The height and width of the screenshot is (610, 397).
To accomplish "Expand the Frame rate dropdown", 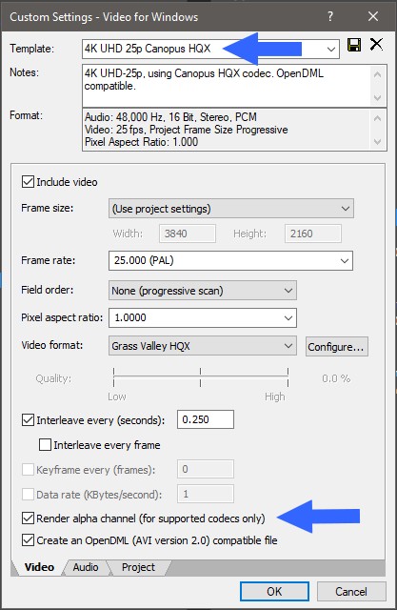I will click(x=345, y=260).
